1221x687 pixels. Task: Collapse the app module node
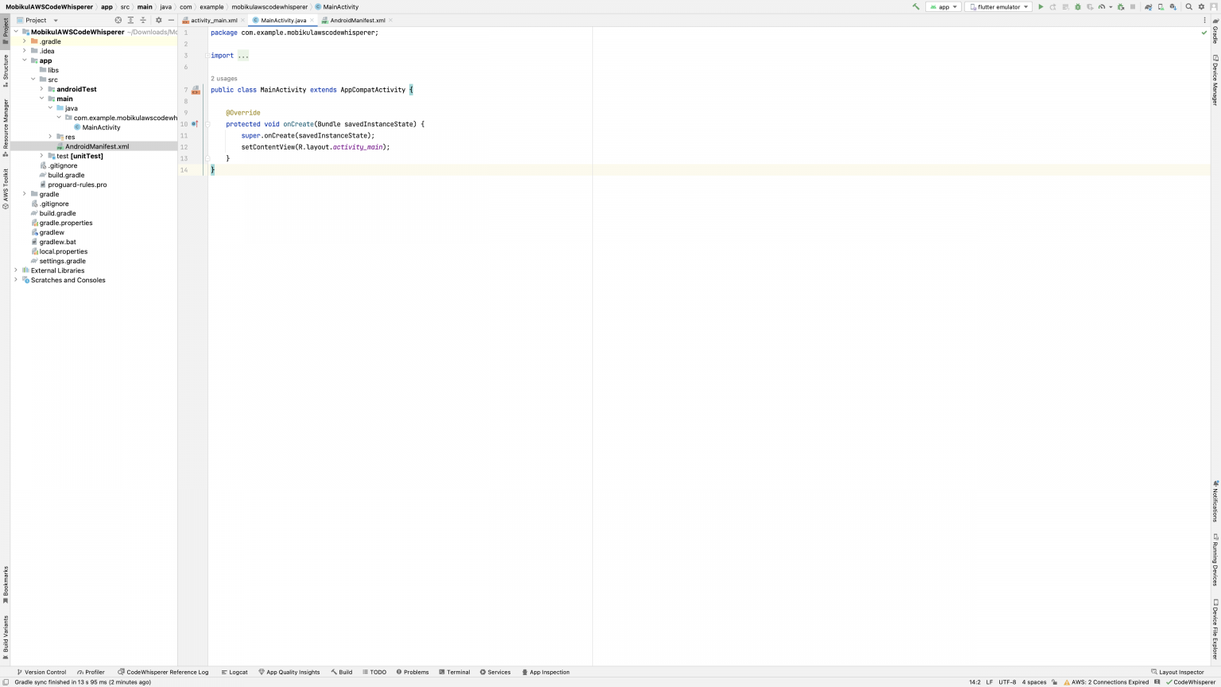tap(25, 60)
